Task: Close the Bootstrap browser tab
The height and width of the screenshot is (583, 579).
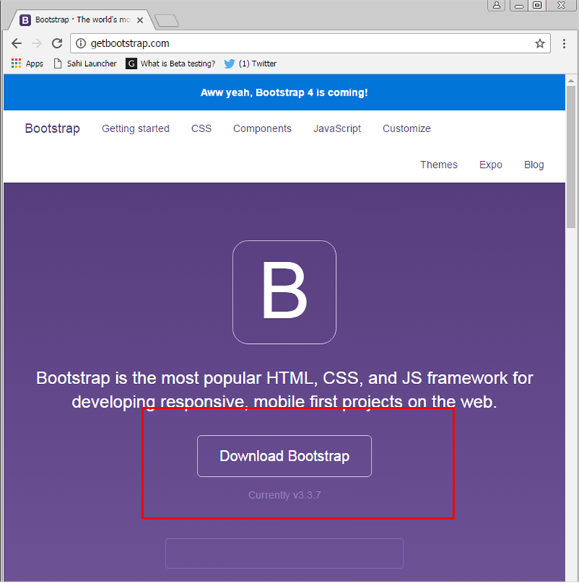Action: 140,20
